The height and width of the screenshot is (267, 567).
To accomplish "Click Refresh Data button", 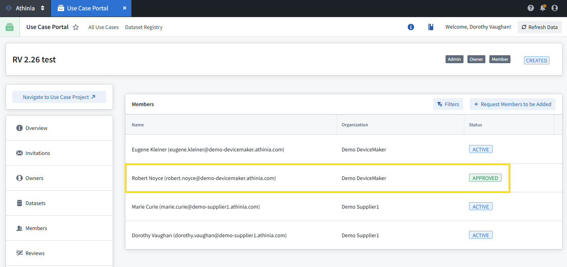I will 540,27.
